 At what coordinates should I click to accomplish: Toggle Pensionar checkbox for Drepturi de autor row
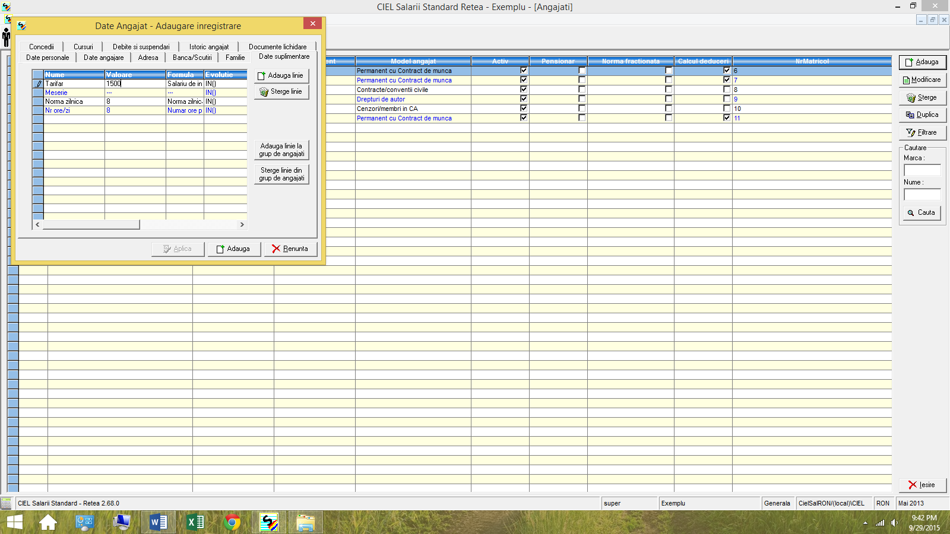[582, 99]
